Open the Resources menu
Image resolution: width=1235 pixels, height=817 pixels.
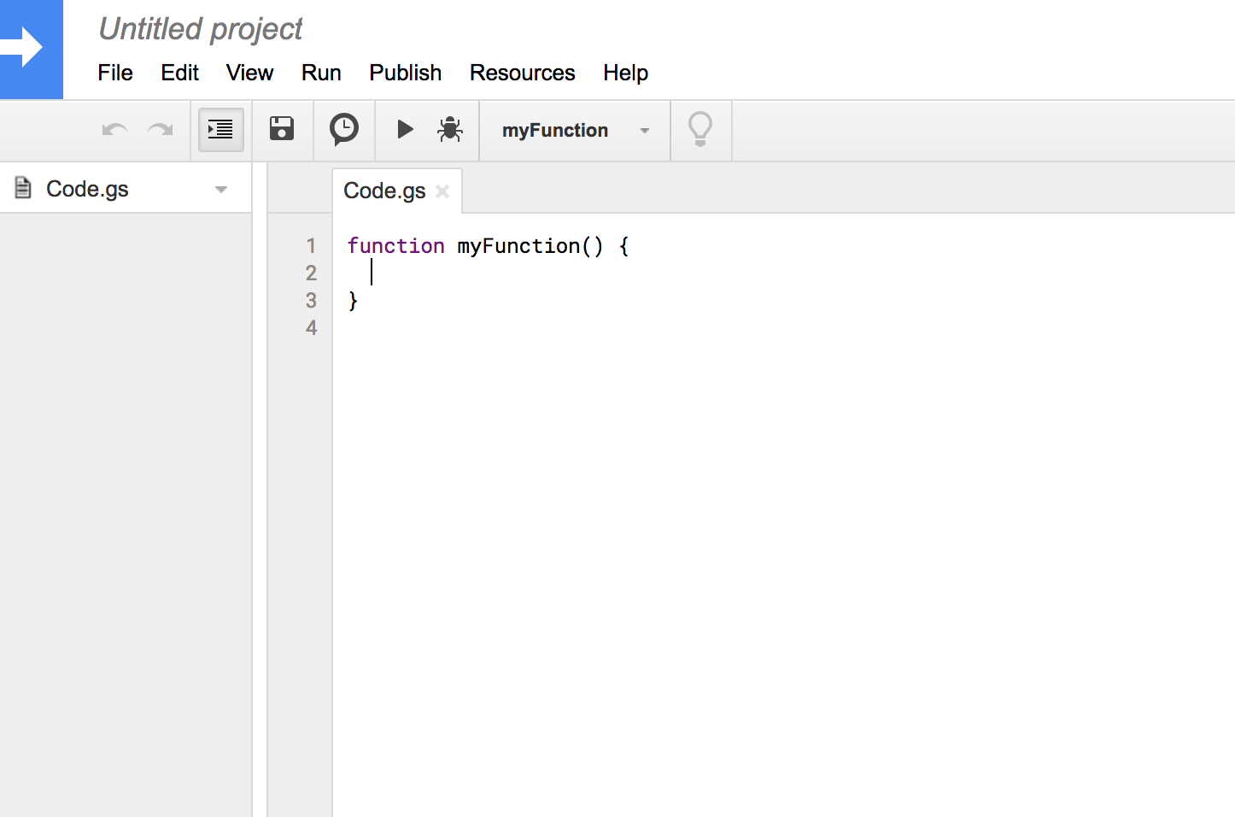point(522,73)
